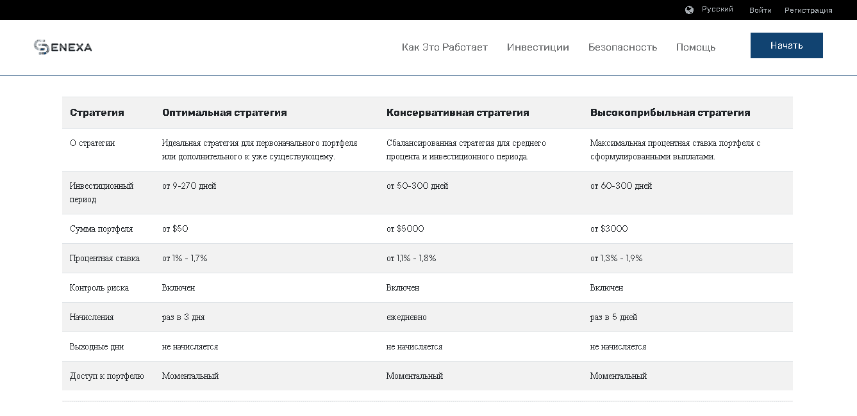Open the Безопасность section
This screenshot has width=857, height=416.
click(x=623, y=47)
